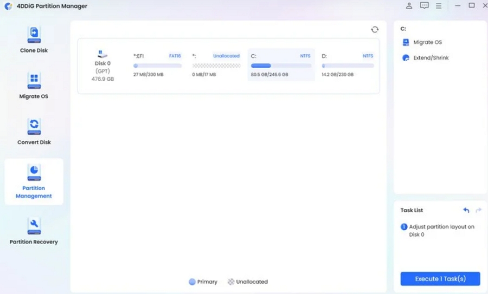This screenshot has height=294, width=488.
Task: Open the user account icon
Action: pos(409,5)
